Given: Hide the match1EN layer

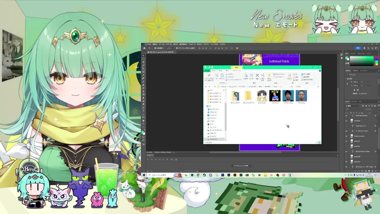Looking at the screenshot, I should pos(346,146).
